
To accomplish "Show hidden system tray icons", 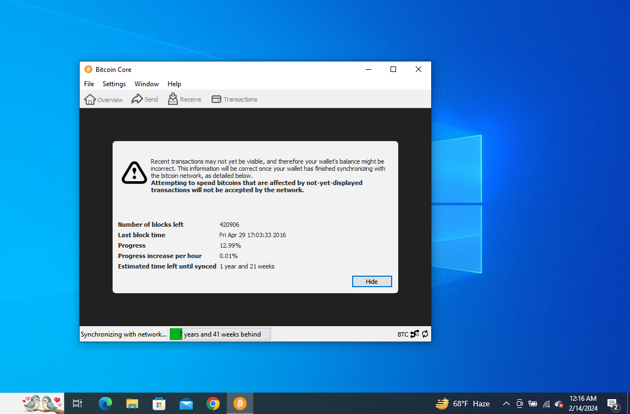I will pos(506,404).
